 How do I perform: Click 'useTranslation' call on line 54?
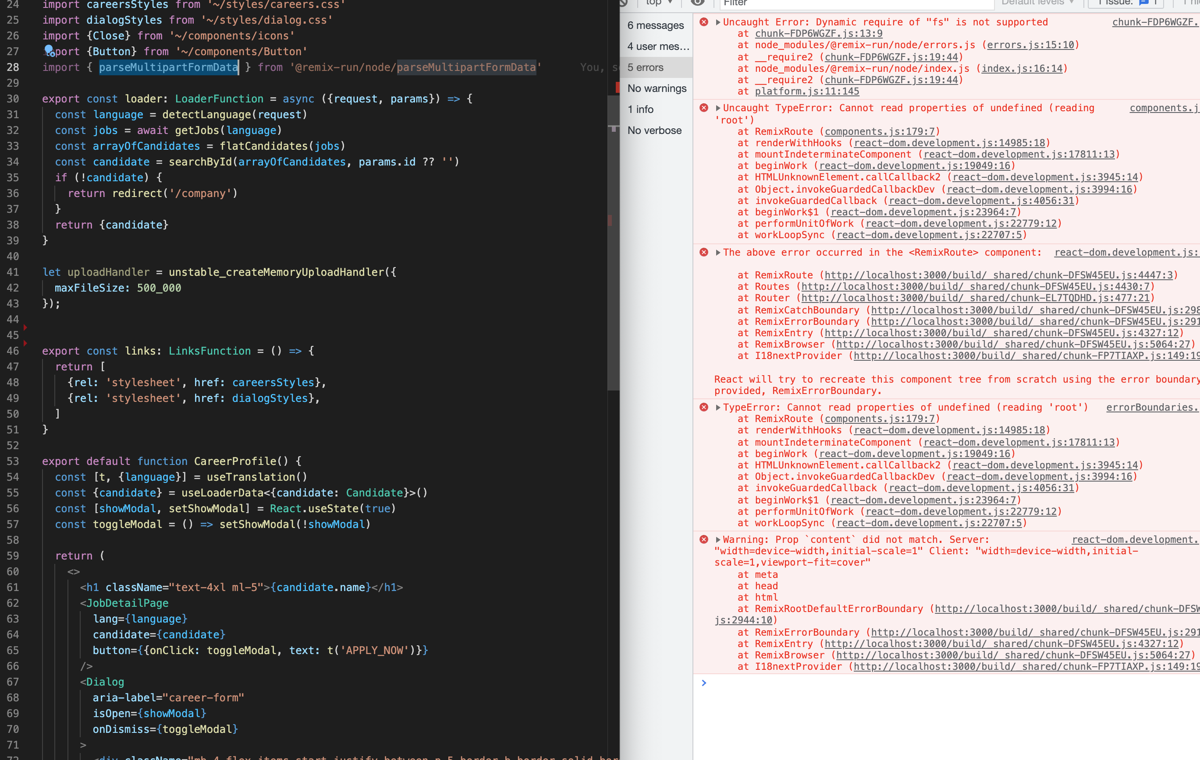[251, 477]
